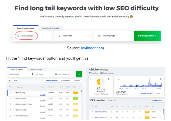Click the sunglasses emoji after Seriously

click(x=132, y=17)
